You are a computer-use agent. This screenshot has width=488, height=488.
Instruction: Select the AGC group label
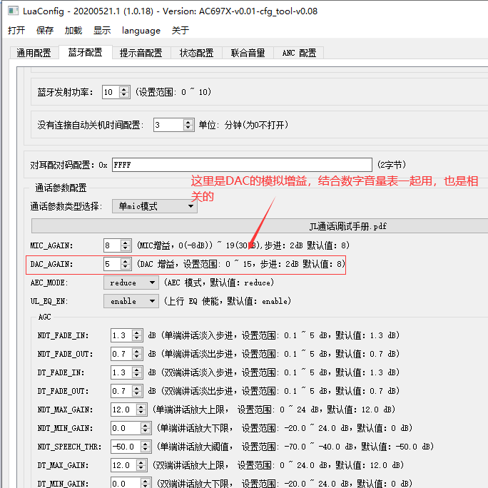click(x=44, y=317)
